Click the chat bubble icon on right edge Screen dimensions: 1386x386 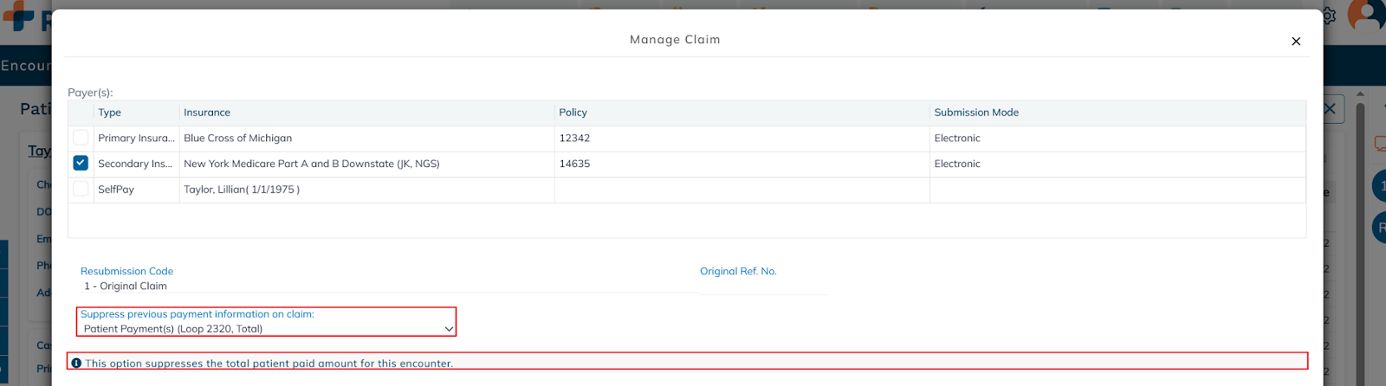[x=1379, y=145]
